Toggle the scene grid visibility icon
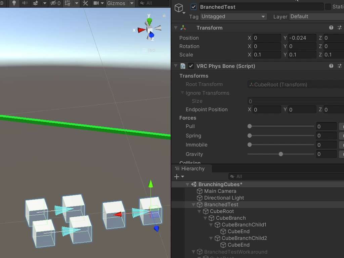Viewport: 344px width, 258px height. pos(68,3)
